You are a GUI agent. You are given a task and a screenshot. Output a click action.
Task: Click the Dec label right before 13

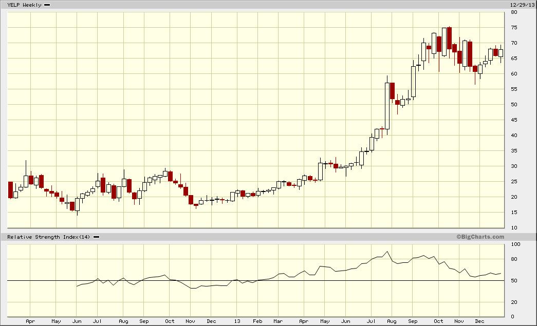[211, 321]
